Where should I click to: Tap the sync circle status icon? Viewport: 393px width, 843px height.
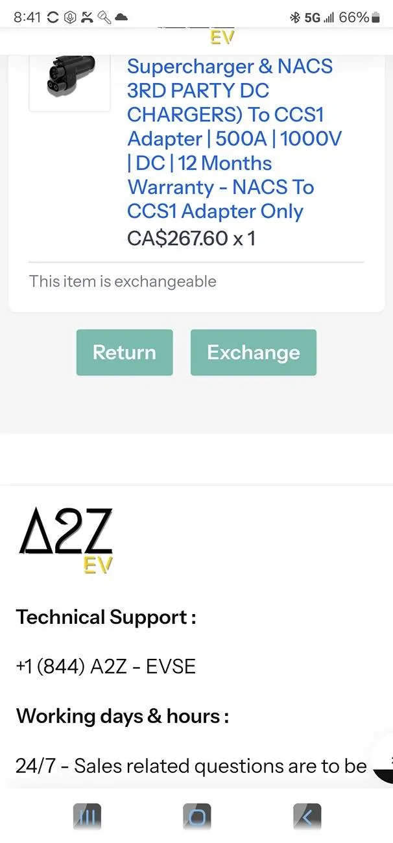point(53,18)
